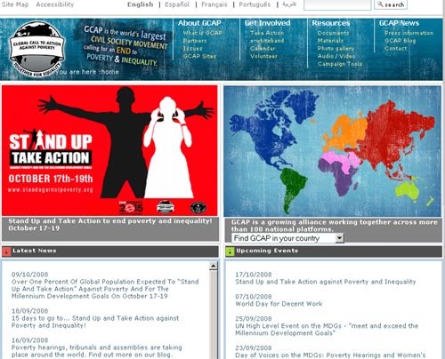
Task: Click the round black logo on the red banner
Action: pos(198,207)
